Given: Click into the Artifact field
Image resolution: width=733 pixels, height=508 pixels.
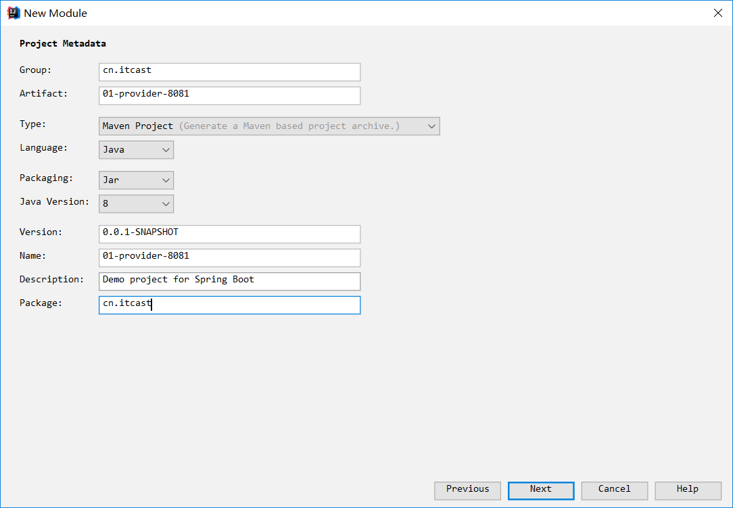Looking at the screenshot, I should tap(229, 95).
